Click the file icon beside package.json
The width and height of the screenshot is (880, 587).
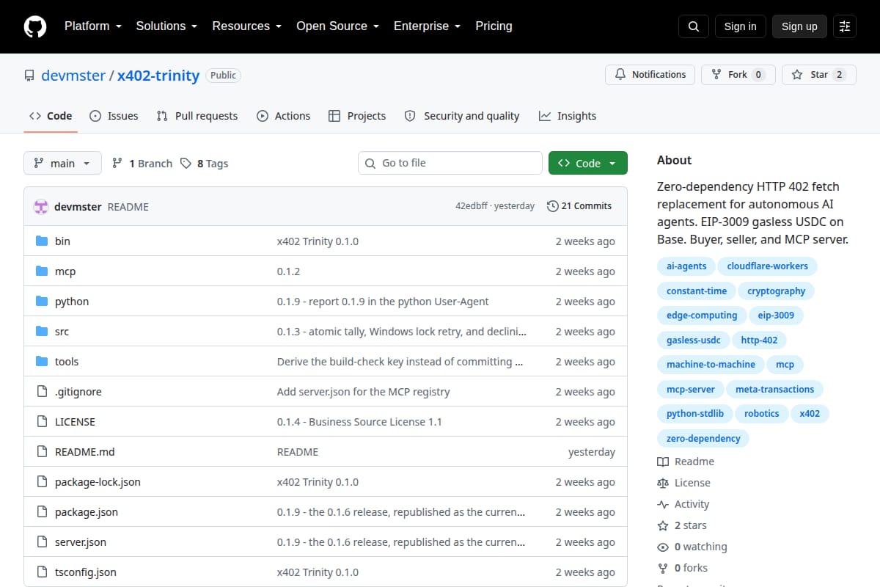(42, 511)
